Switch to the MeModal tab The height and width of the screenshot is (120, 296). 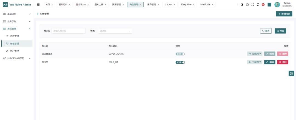(x=205, y=5)
